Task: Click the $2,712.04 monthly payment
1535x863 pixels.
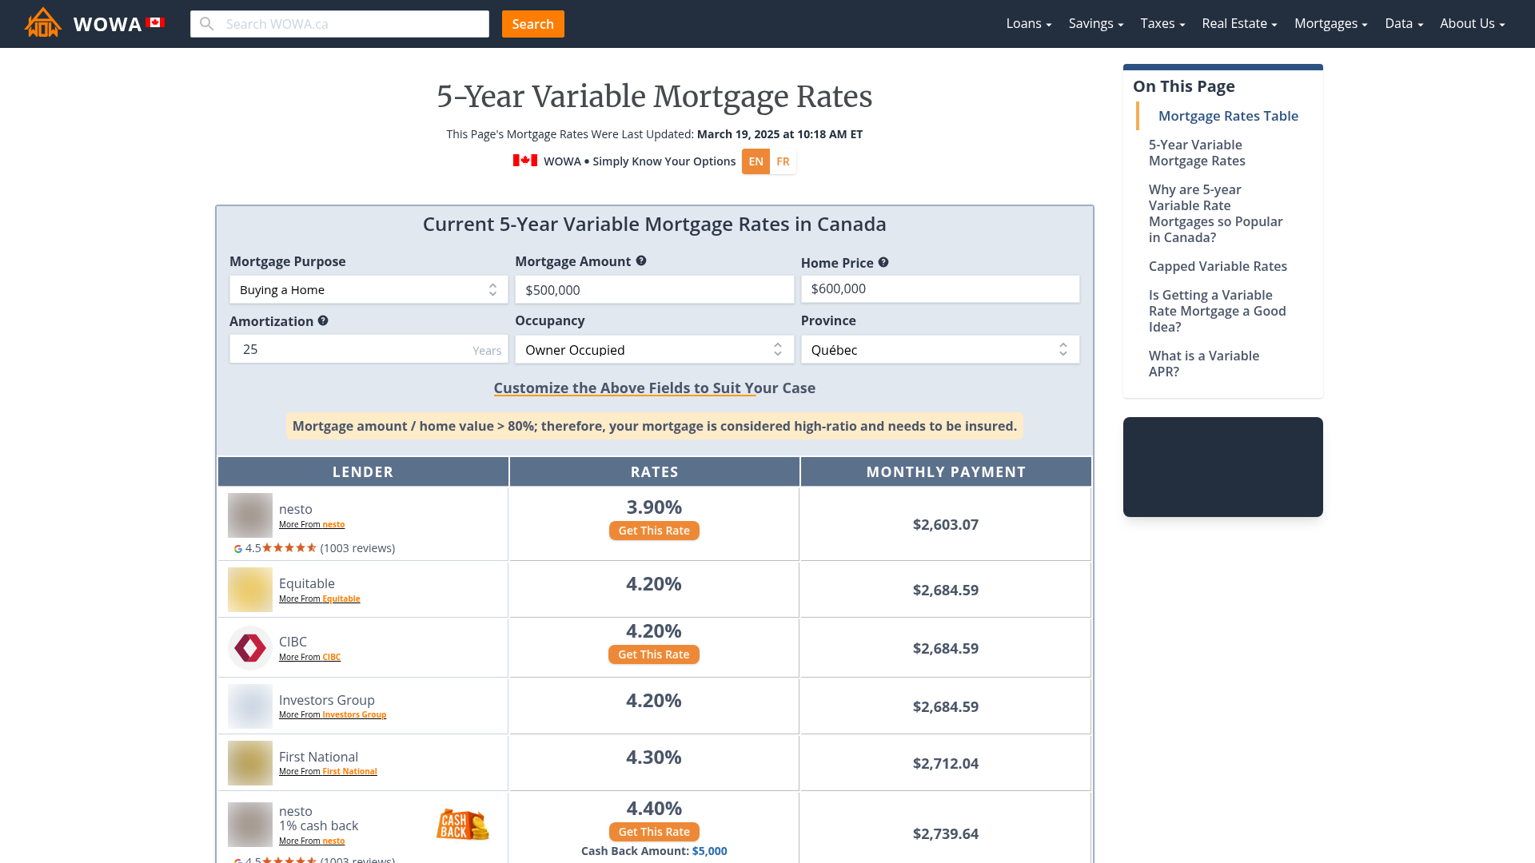Action: pyautogui.click(x=946, y=764)
